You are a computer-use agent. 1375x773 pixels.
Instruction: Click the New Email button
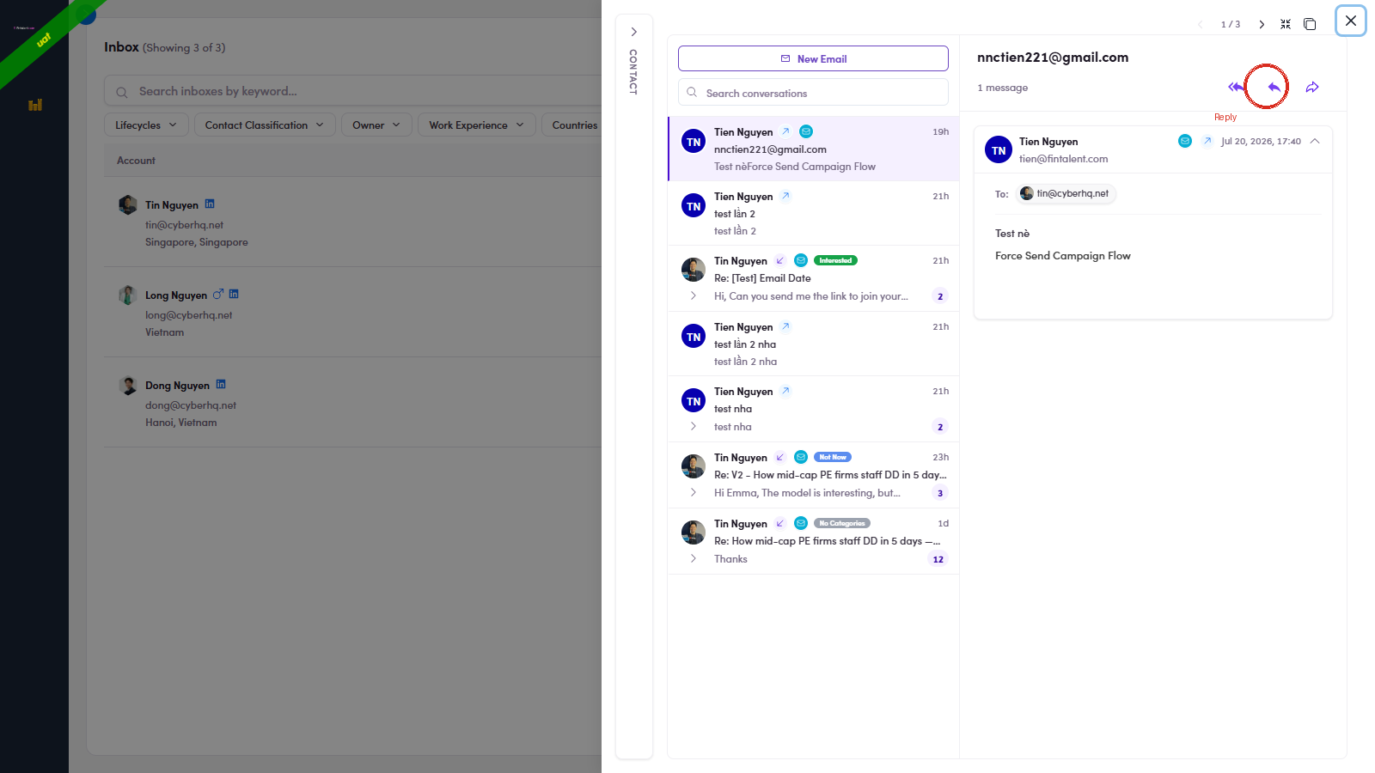813,58
